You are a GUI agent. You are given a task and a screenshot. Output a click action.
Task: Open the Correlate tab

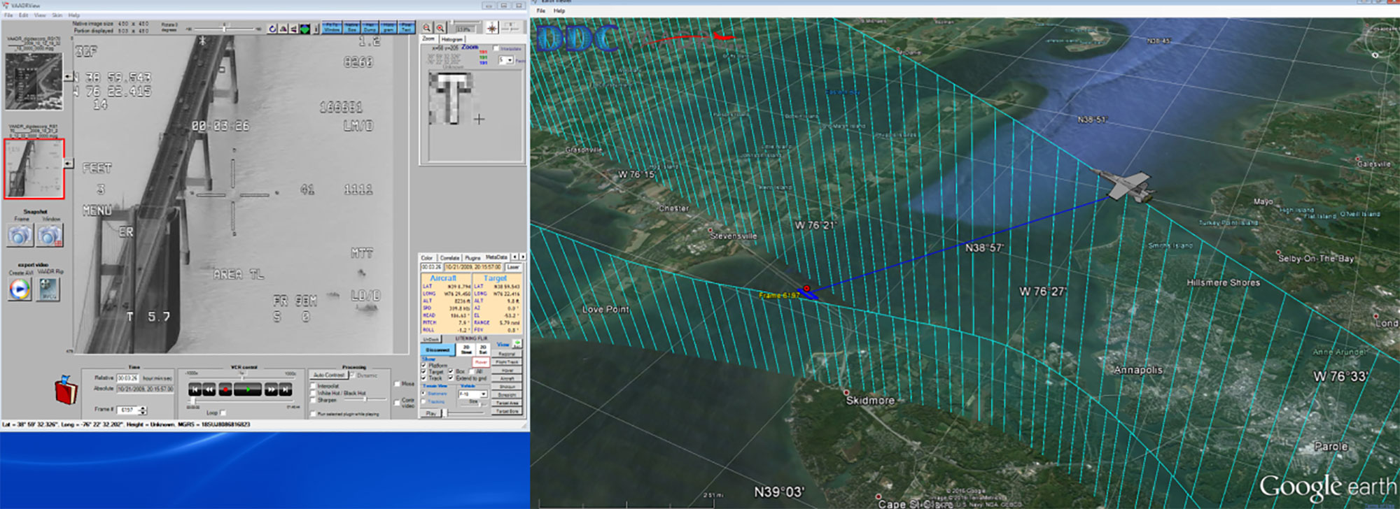click(449, 258)
